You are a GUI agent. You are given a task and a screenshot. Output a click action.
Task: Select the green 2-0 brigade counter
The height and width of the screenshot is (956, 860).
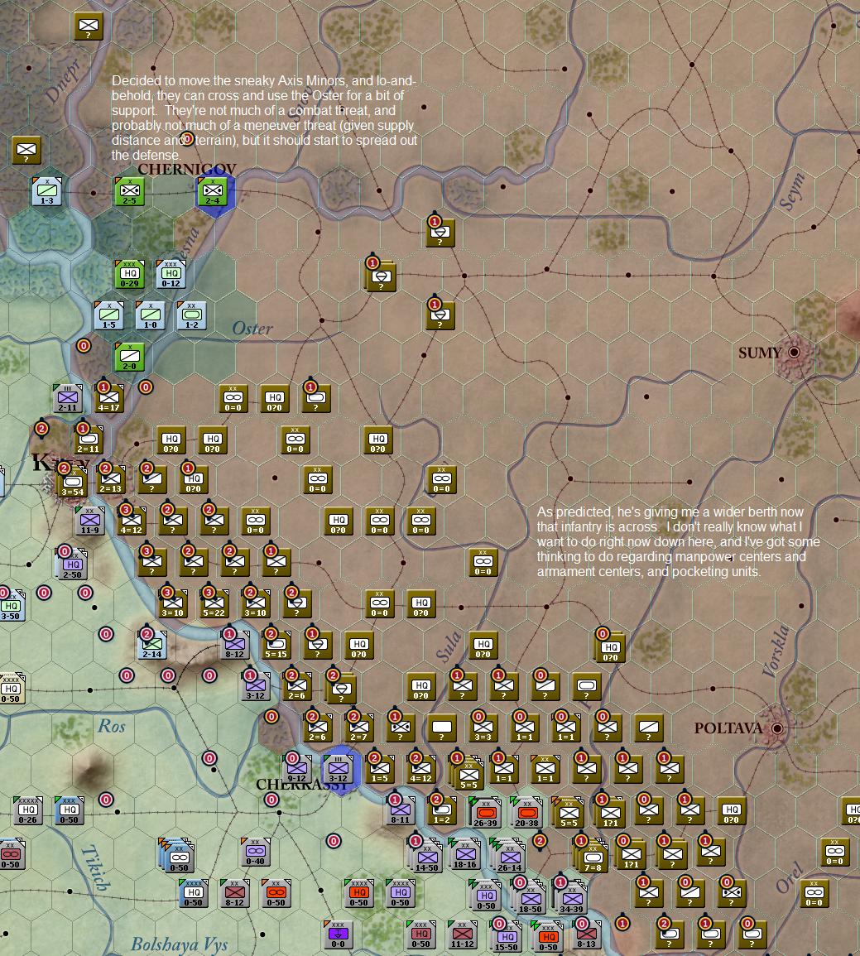coord(130,358)
